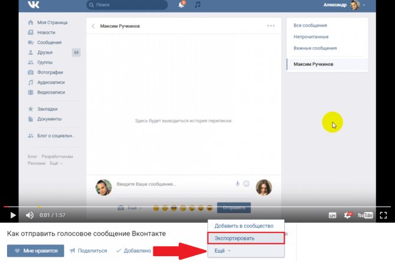Click Поделиться share link
The image size is (395, 262).
(x=88, y=251)
